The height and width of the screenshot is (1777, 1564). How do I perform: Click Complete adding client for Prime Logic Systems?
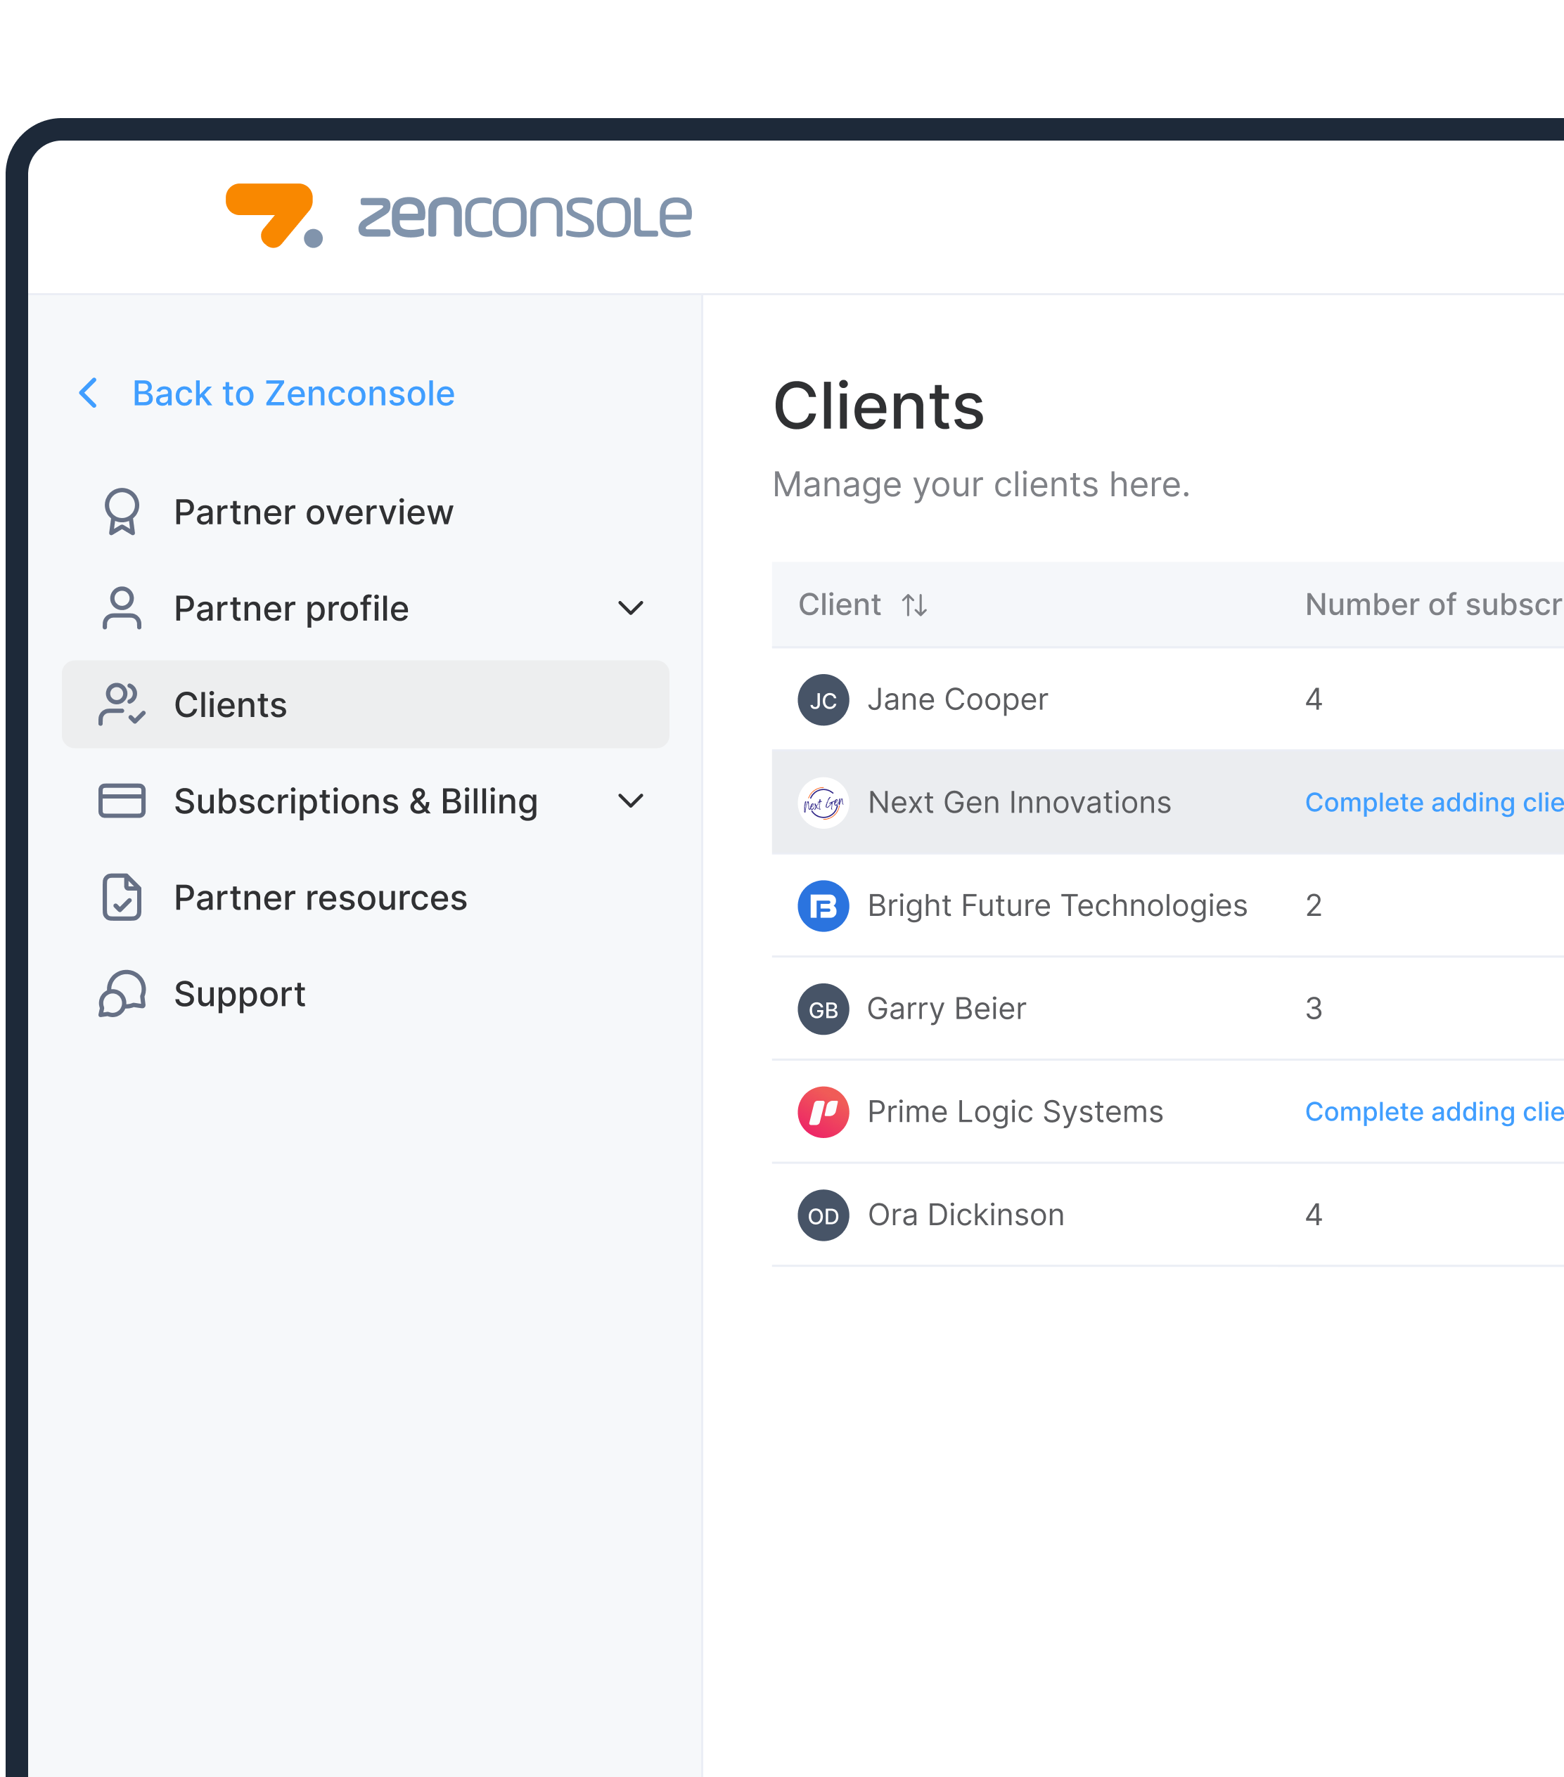(1433, 1112)
